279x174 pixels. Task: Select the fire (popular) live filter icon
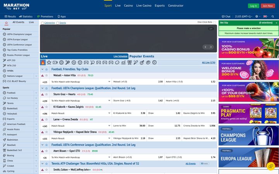pos(43,63)
